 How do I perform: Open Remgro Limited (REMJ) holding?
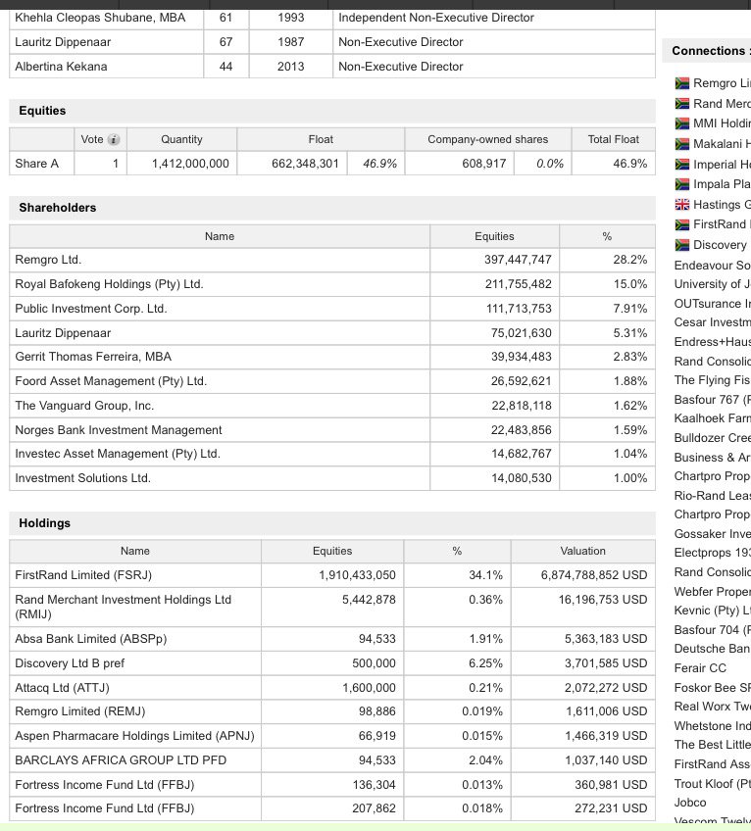pyautogui.click(x=80, y=711)
